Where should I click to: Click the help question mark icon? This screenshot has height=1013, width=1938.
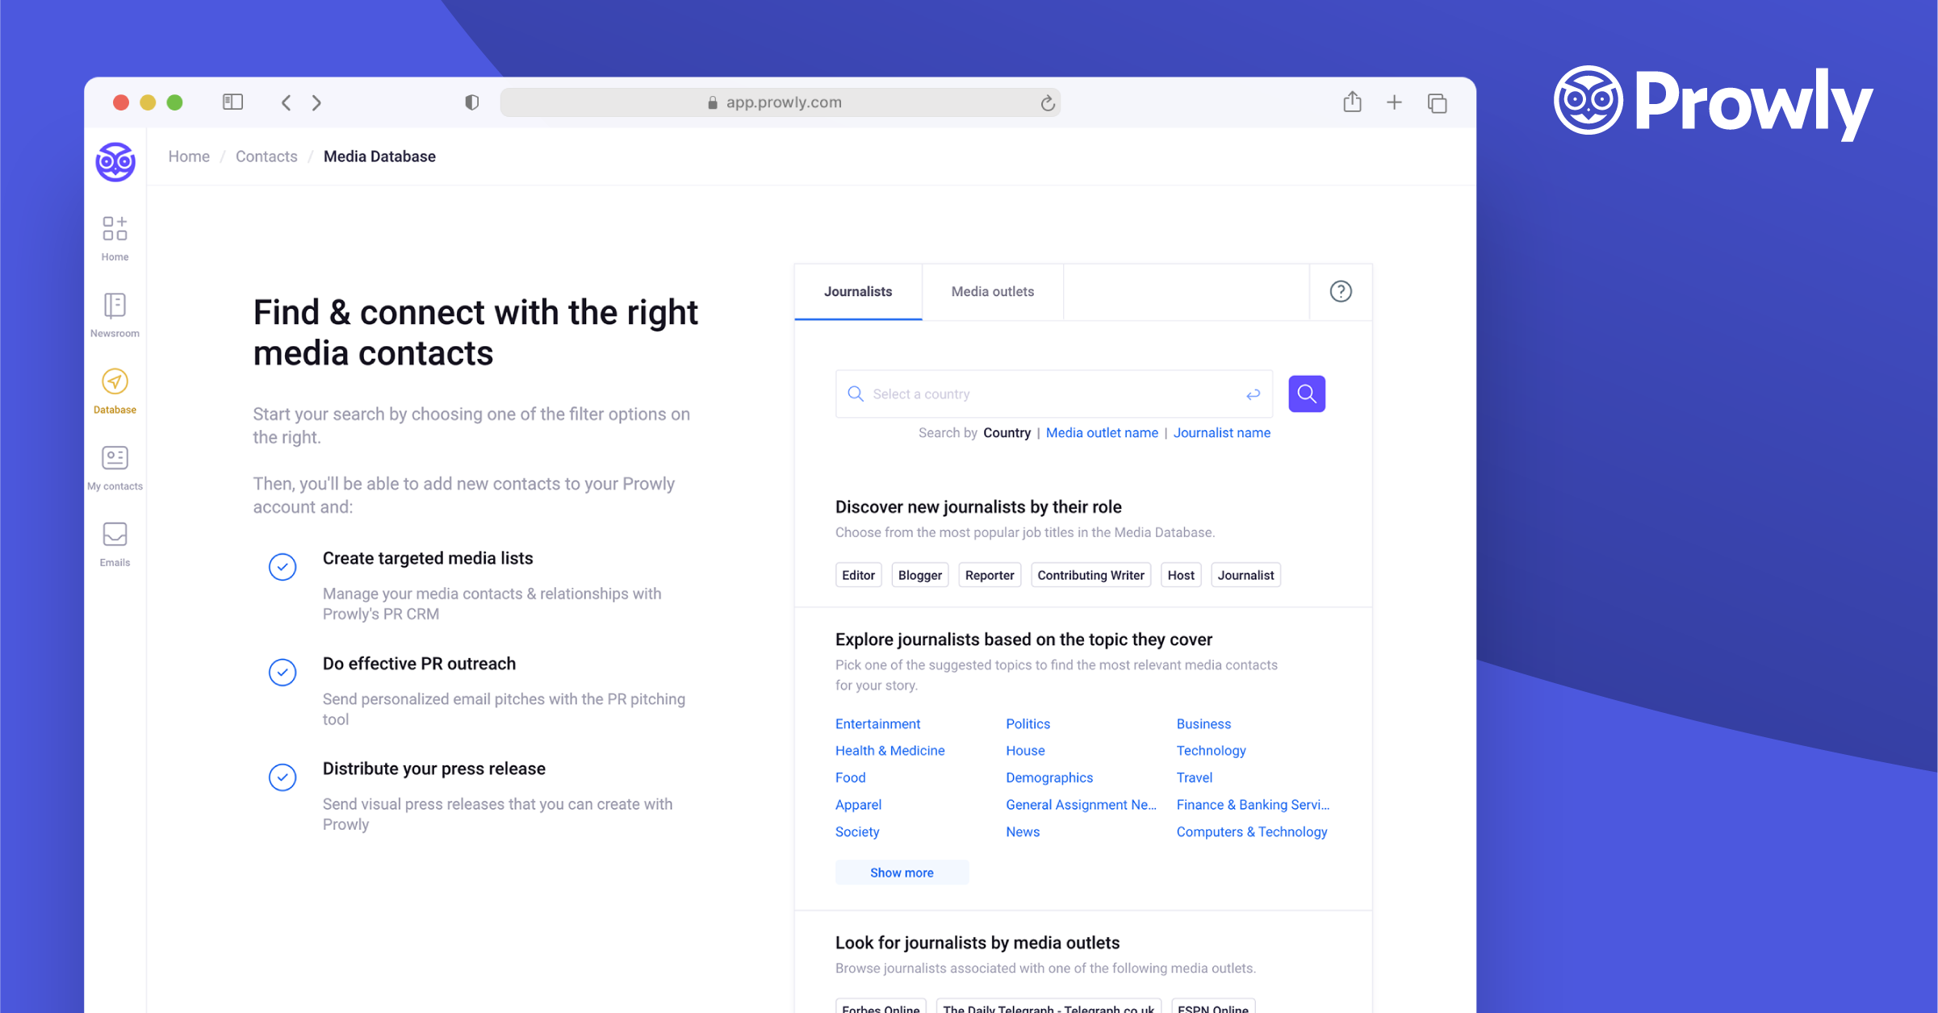(x=1341, y=290)
